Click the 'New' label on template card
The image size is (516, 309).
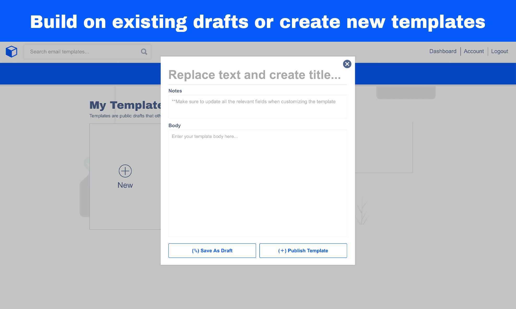pos(125,185)
